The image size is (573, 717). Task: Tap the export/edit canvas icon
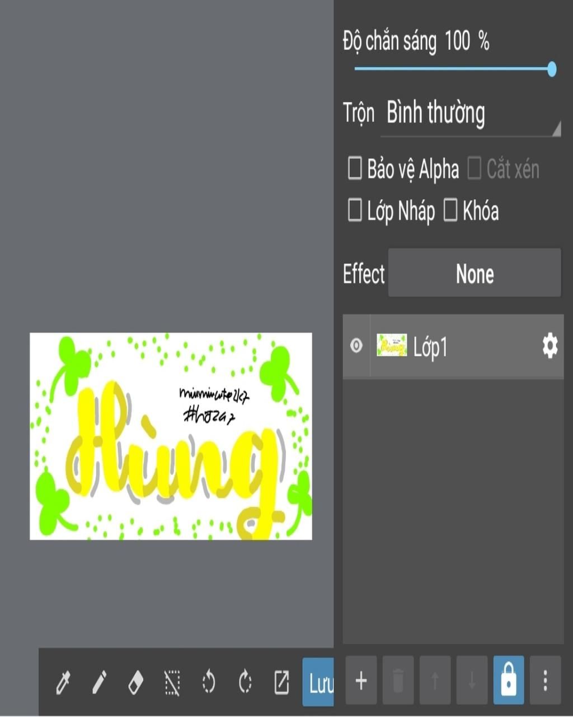(281, 683)
